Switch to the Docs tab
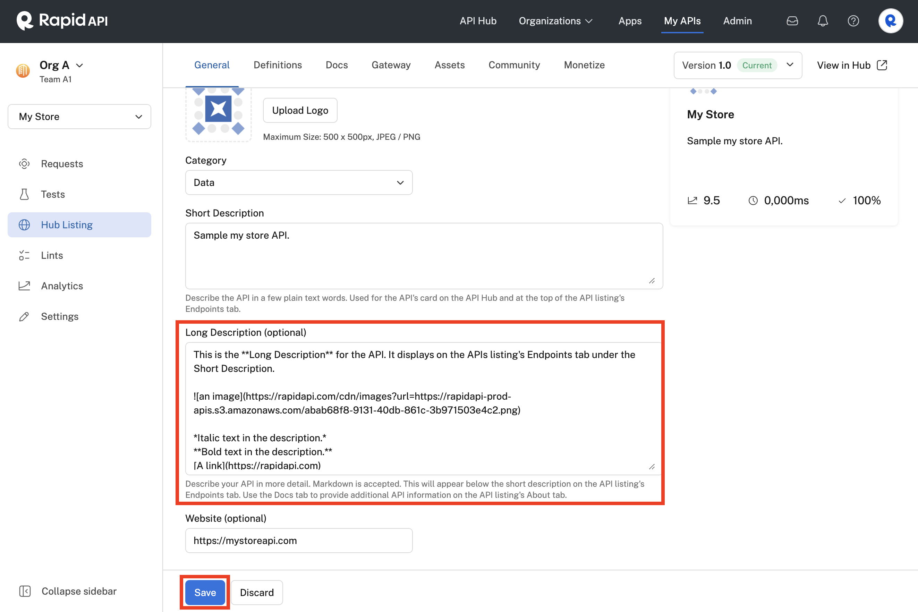This screenshot has width=918, height=612. [337, 65]
